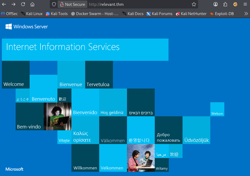The width and height of the screenshot is (250, 176).
Task: Reload the current page
Action: tap(23, 4)
